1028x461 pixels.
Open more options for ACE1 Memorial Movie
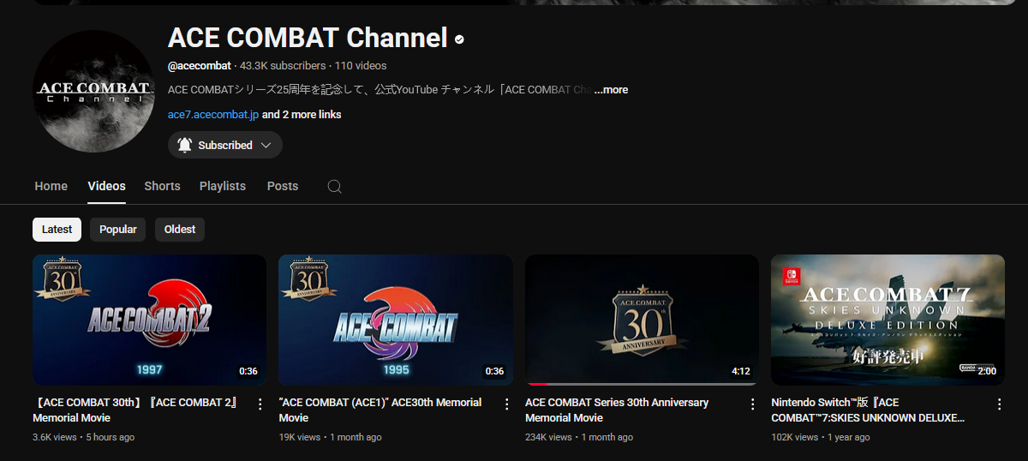[x=506, y=404]
